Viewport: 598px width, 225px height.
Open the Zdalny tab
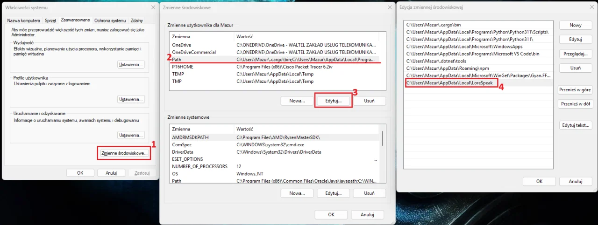tap(137, 20)
